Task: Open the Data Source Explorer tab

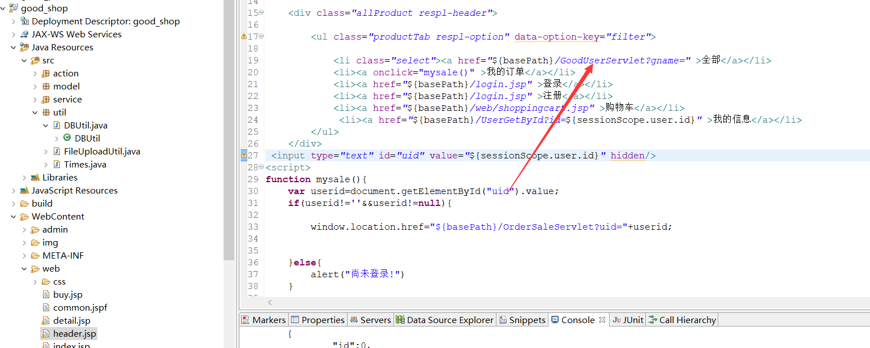Action: (444, 320)
